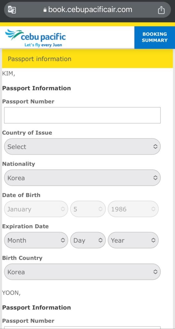Open the January birth month dropdown
Viewport: 175px width, 329px height.
coord(36,209)
